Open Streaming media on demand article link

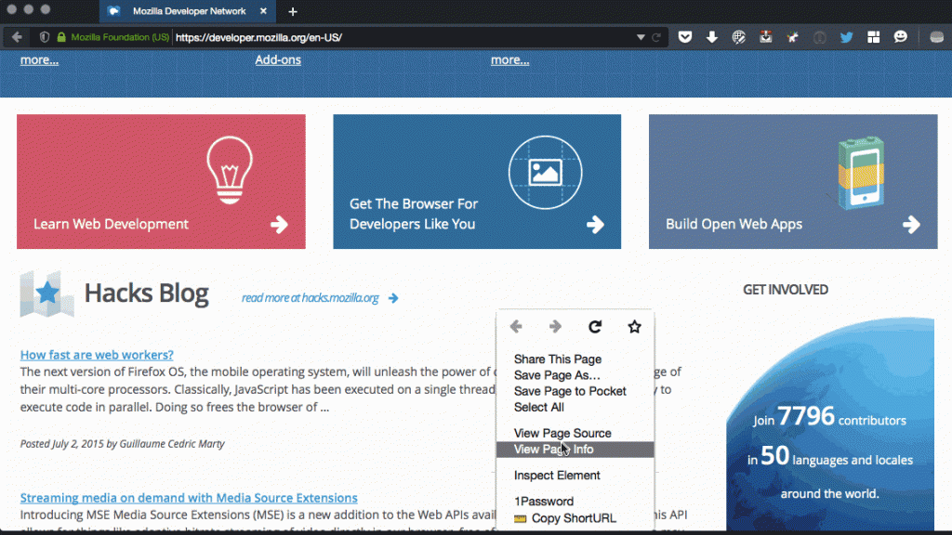click(189, 498)
